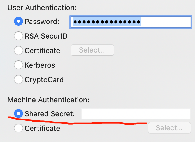The height and width of the screenshot is (142, 195).
Task: Choose Certificate under Machine Authentication
Action: pos(18,128)
